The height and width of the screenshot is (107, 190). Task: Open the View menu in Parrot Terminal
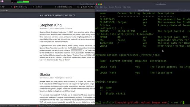click(x=106, y=7)
